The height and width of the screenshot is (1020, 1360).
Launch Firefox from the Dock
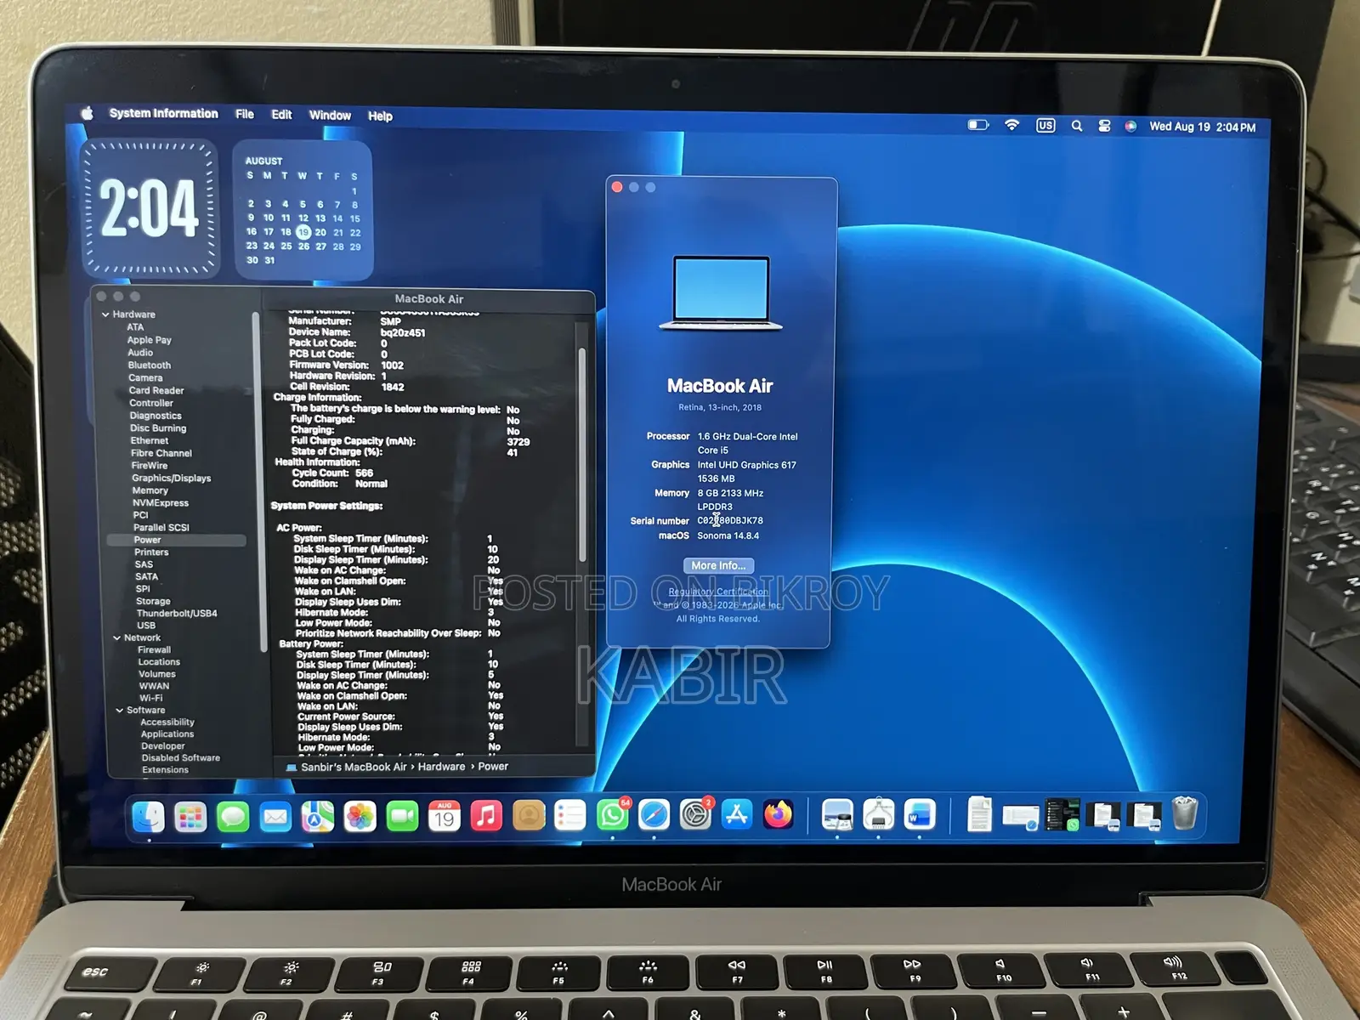point(778,814)
